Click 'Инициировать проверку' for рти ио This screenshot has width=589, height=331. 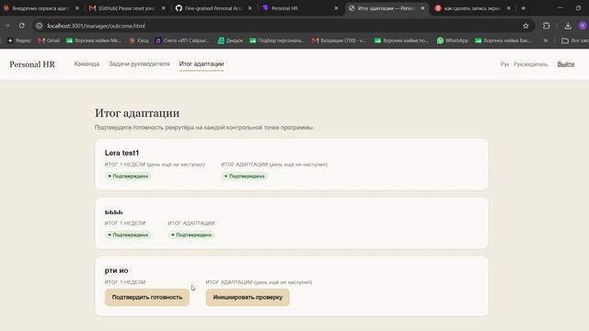click(248, 297)
